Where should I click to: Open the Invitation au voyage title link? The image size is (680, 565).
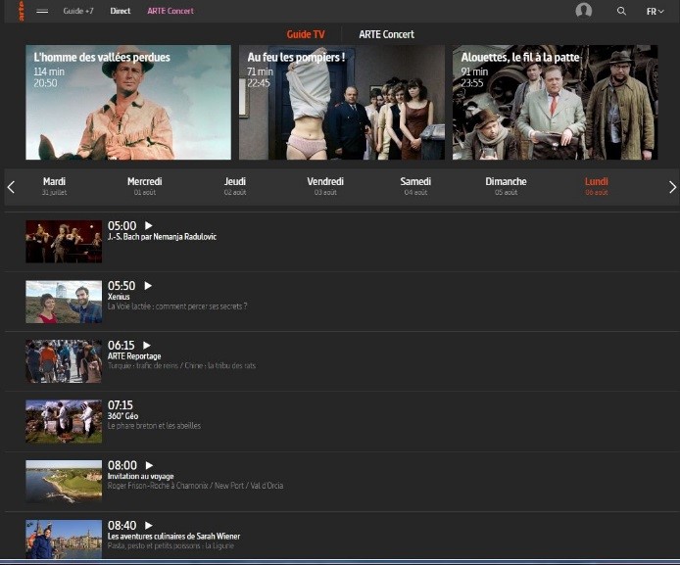click(140, 476)
